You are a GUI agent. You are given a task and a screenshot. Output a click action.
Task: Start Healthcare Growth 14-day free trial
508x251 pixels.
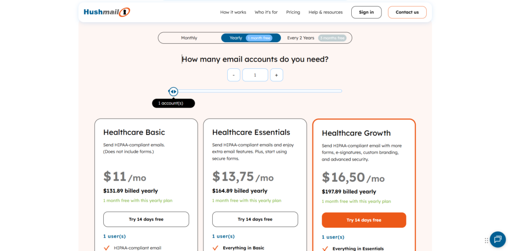(x=364, y=220)
